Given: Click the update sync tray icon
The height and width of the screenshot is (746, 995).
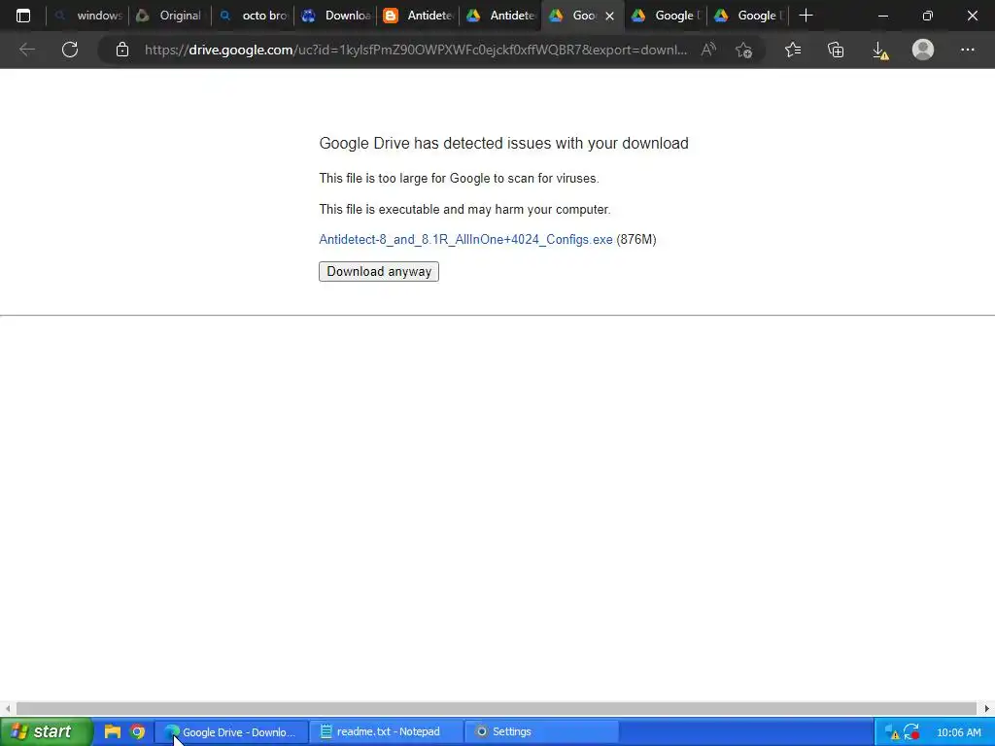Looking at the screenshot, I should (x=911, y=732).
